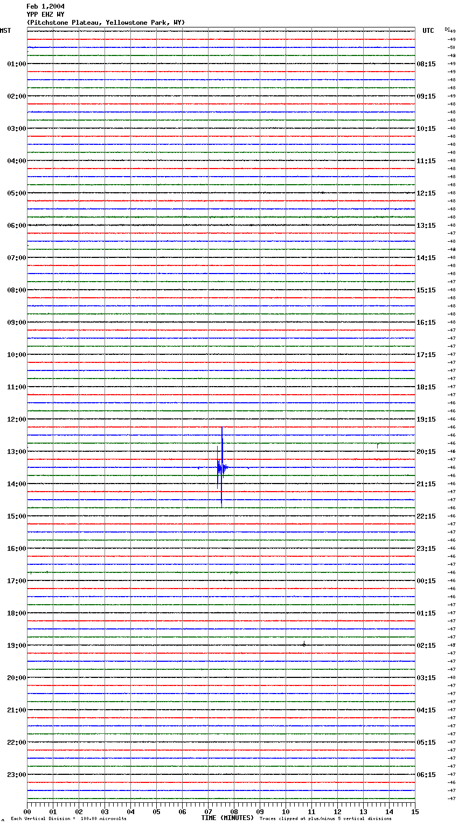Screen dimensions: 458x826
Task: Click the '15' tick on the minutes axis
Action: click(415, 811)
